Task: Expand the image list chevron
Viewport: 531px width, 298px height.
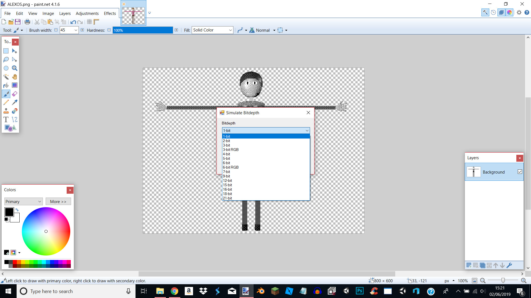Action: (x=150, y=13)
